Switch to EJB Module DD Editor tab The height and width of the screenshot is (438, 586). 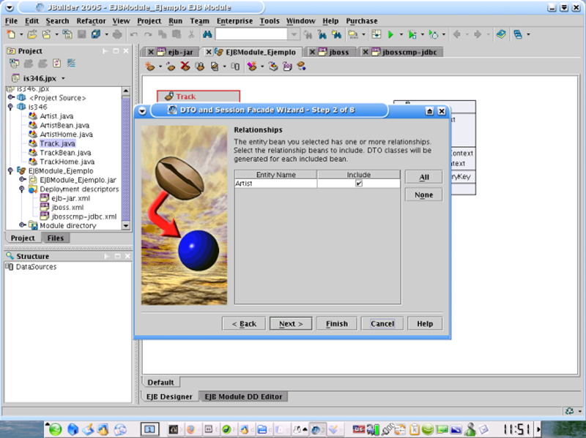tap(242, 396)
